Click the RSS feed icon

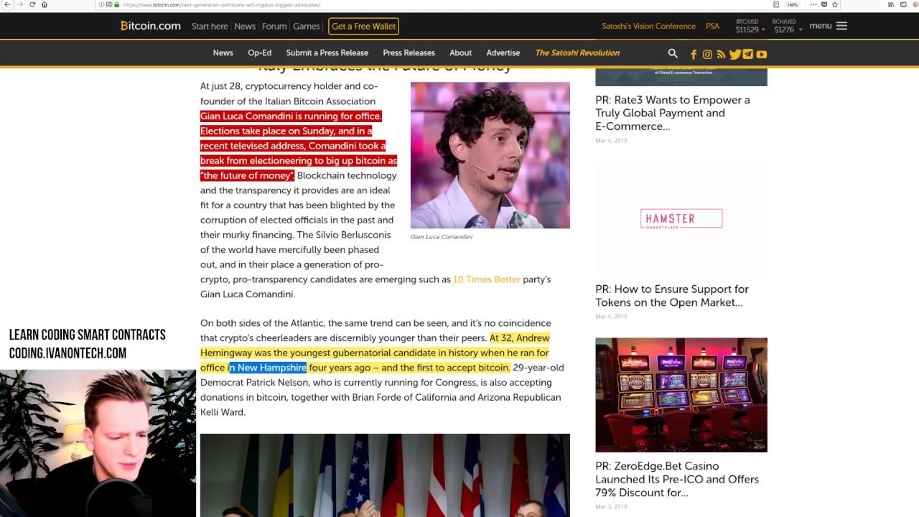click(x=721, y=55)
